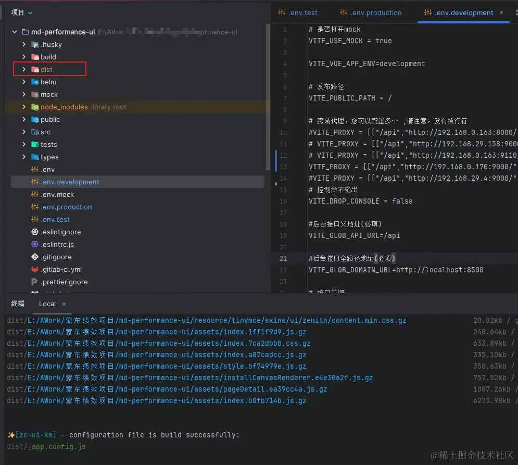The height and width of the screenshot is (465, 518).
Task: Expand the node_modules library root chevron
Action: [x=24, y=107]
